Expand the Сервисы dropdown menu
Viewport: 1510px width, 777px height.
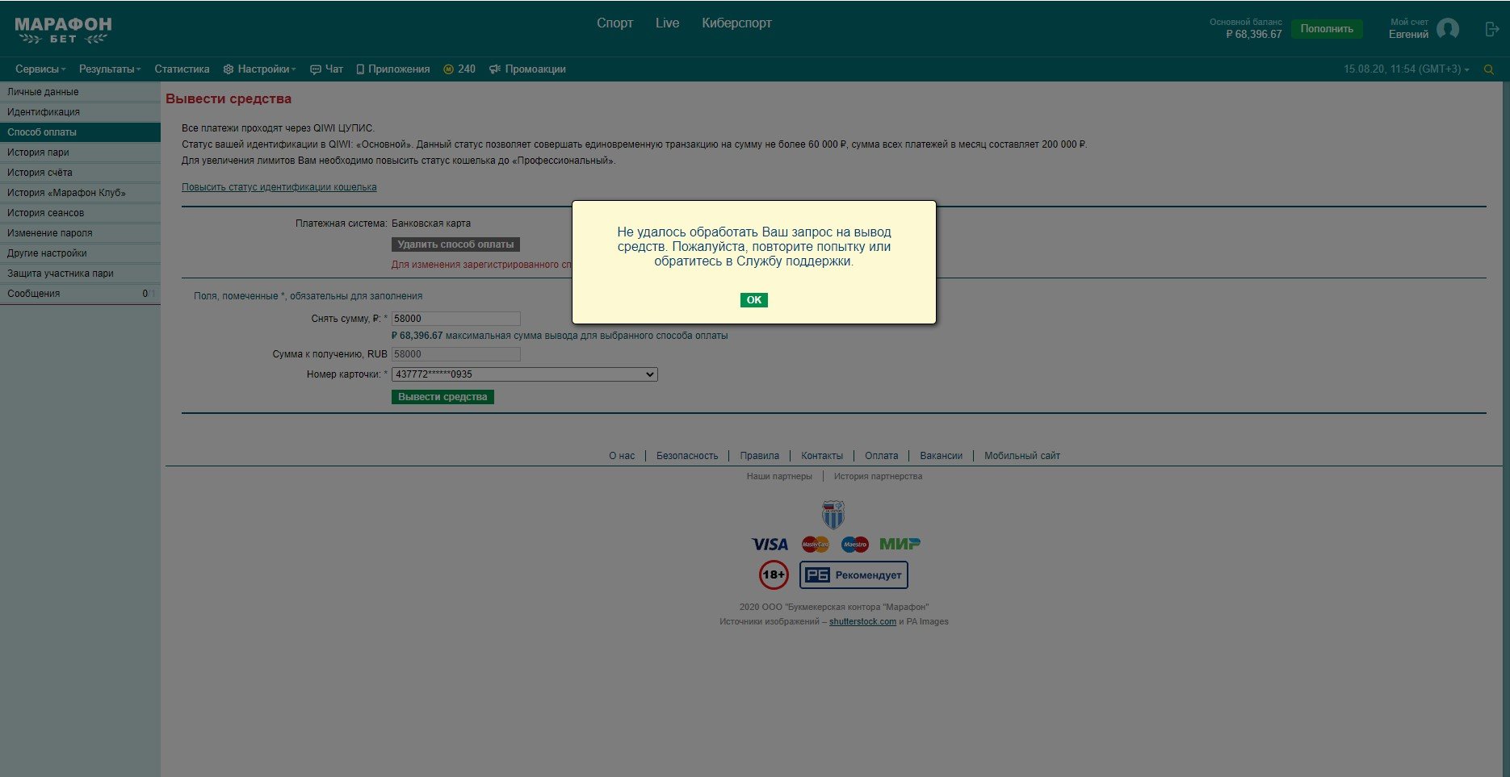tap(40, 69)
